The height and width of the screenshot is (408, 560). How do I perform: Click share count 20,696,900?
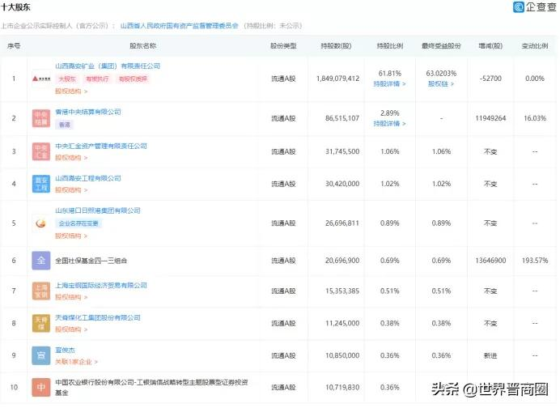pos(342,261)
